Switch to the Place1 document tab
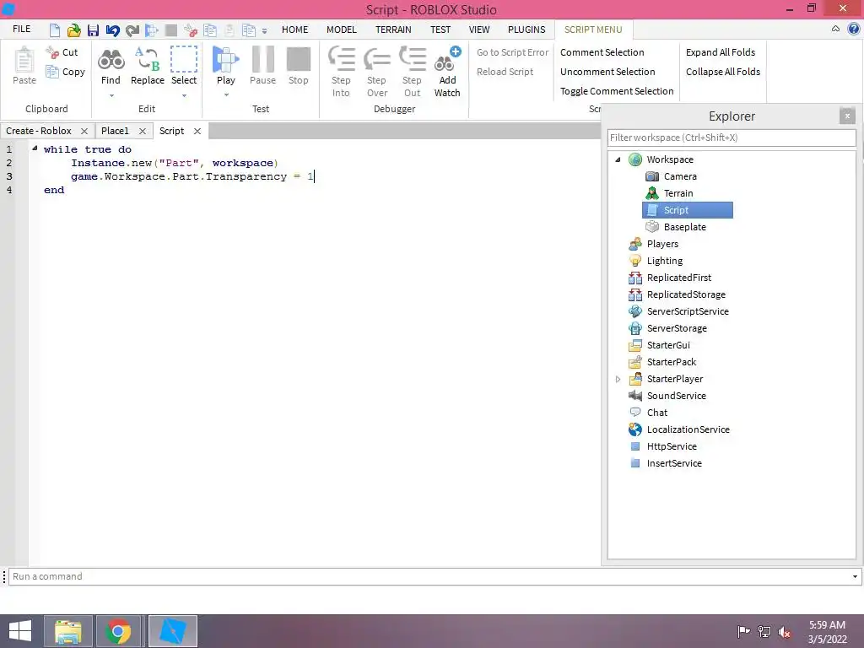Viewport: 864px width, 648px height. [115, 131]
